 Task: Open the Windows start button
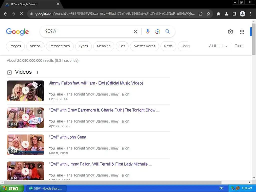coord(12,188)
